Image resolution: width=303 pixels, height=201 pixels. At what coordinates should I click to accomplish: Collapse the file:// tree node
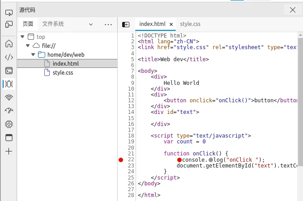click(x=28, y=46)
